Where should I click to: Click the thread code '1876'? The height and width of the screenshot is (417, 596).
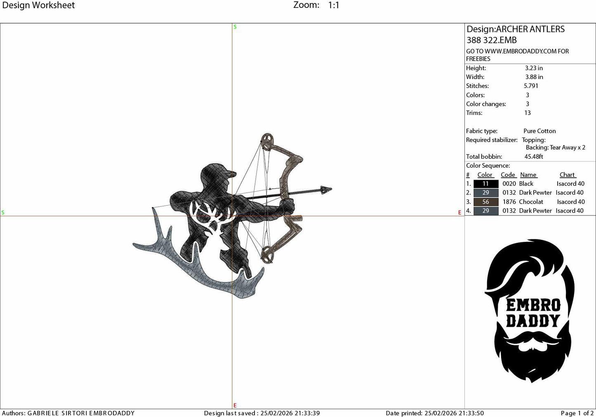pyautogui.click(x=509, y=202)
